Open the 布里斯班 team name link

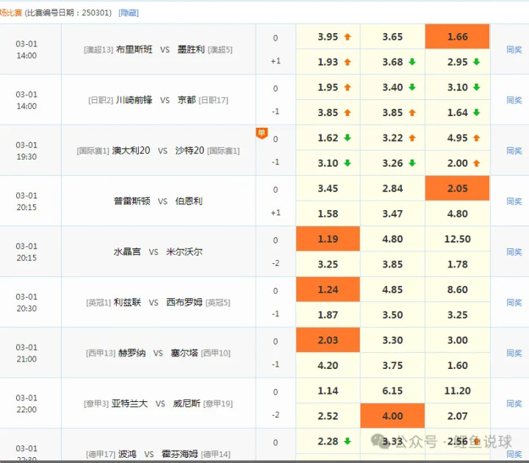(x=134, y=49)
